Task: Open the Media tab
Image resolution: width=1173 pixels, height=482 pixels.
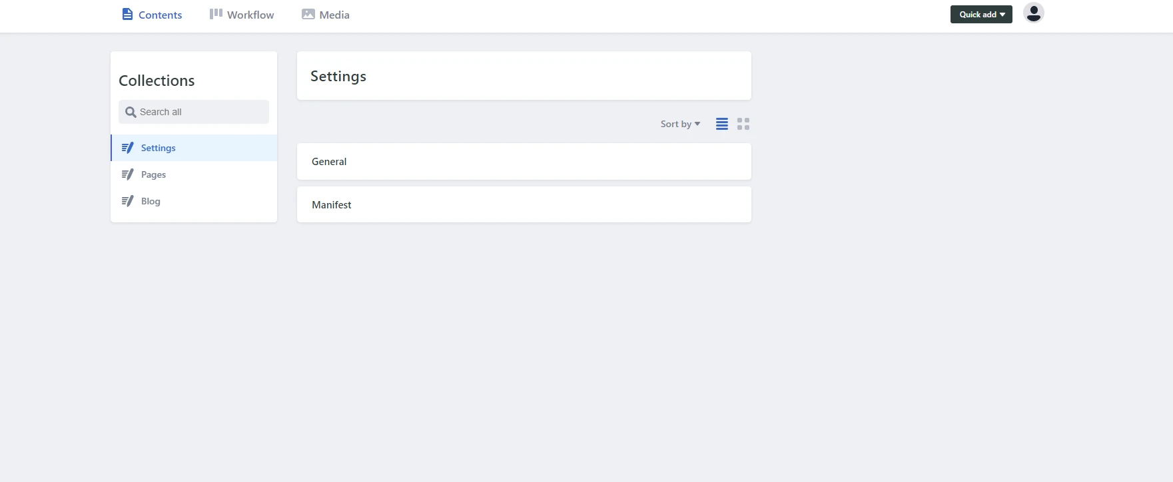Action: coord(334,15)
